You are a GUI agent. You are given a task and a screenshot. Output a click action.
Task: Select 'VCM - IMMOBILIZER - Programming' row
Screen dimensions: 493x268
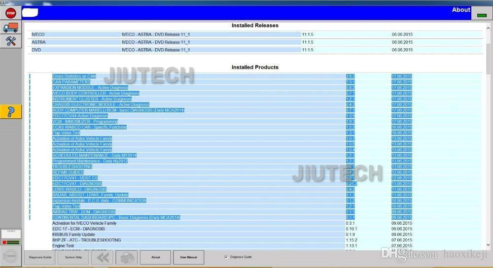(255, 122)
